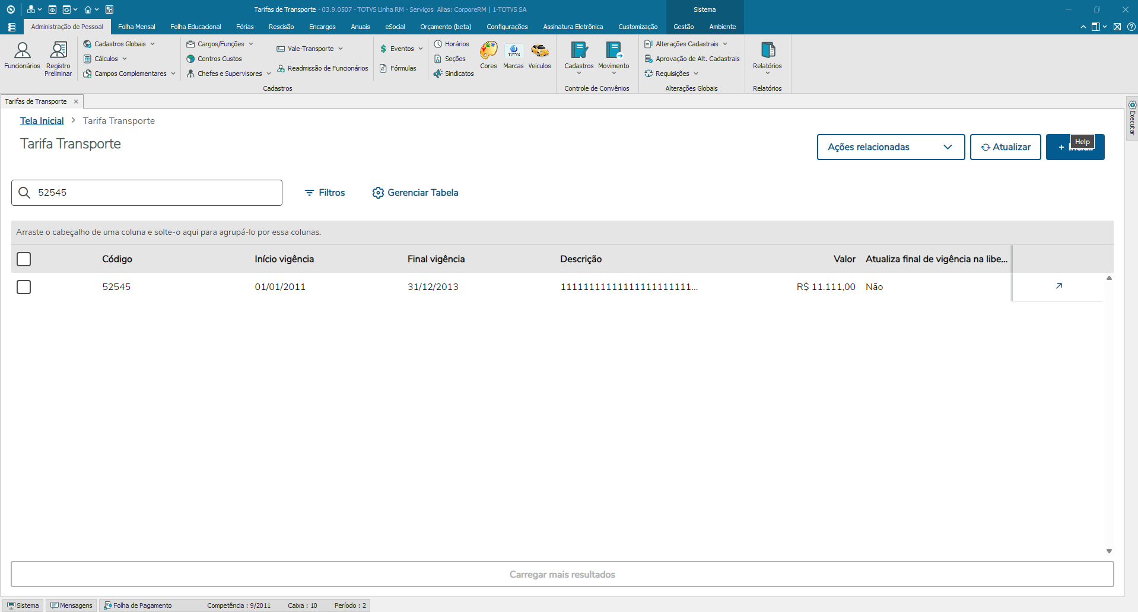The image size is (1138, 612).
Task: Open Readmissão de Funcionários
Action: coord(322,68)
